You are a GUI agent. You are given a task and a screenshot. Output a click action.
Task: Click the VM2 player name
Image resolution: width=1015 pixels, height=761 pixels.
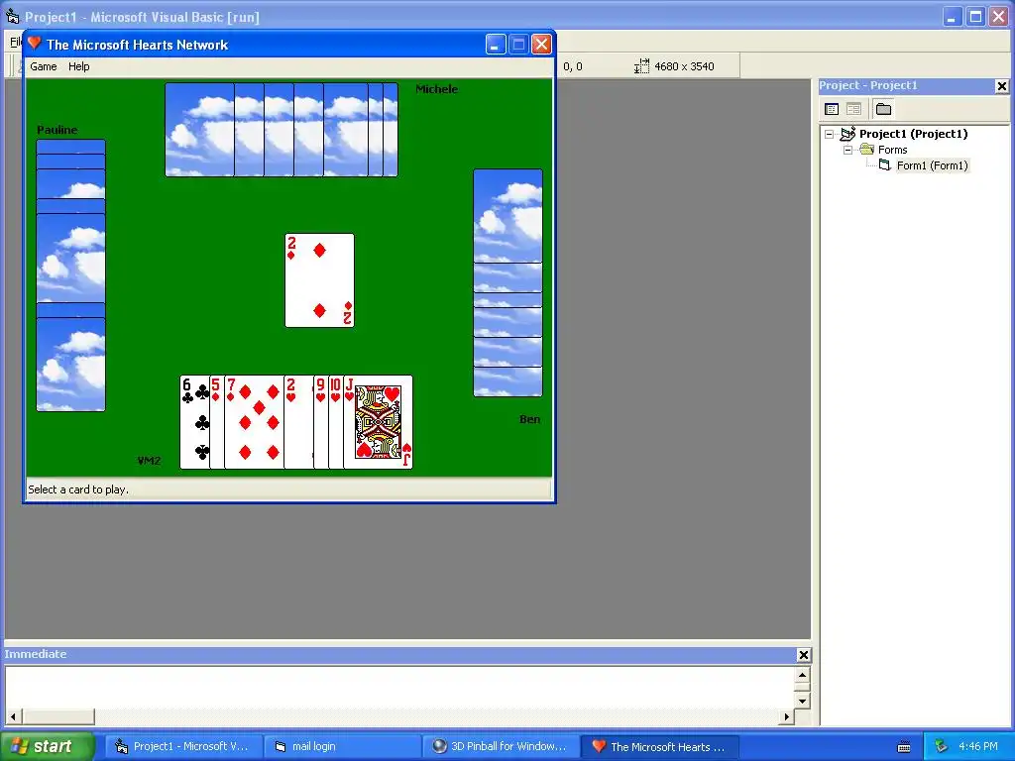(x=149, y=461)
